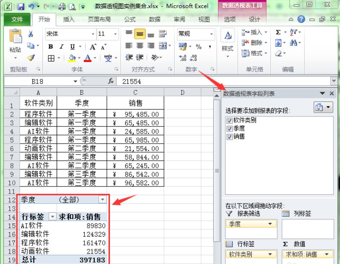Click the Decrease Indent icon
The width and height of the screenshot is (340, 264).
(129, 58)
